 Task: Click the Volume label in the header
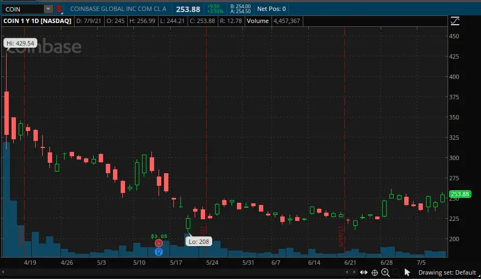coord(258,21)
